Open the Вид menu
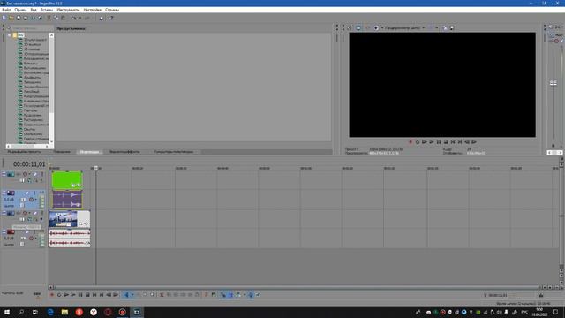The width and height of the screenshot is (565, 318). tap(34, 10)
